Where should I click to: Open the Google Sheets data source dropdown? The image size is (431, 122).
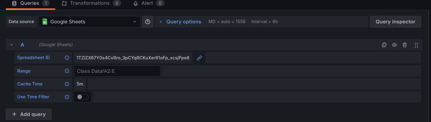click(89, 22)
